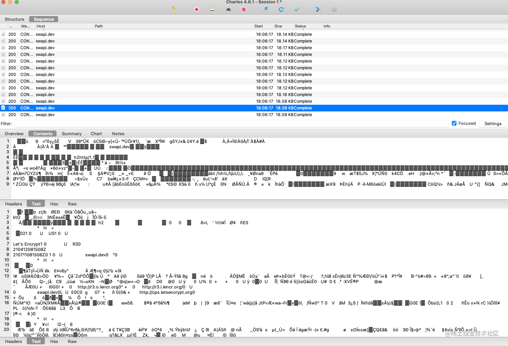Click 'http://r3.o.lencr.org0' text in response

pos(101,287)
